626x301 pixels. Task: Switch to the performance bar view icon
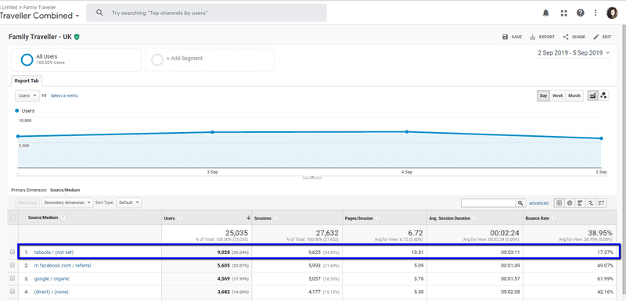pos(580,203)
